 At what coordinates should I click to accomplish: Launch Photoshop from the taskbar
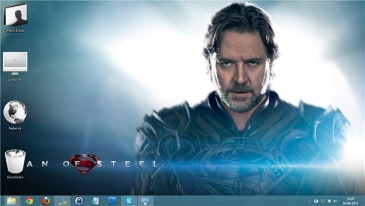pos(112,200)
